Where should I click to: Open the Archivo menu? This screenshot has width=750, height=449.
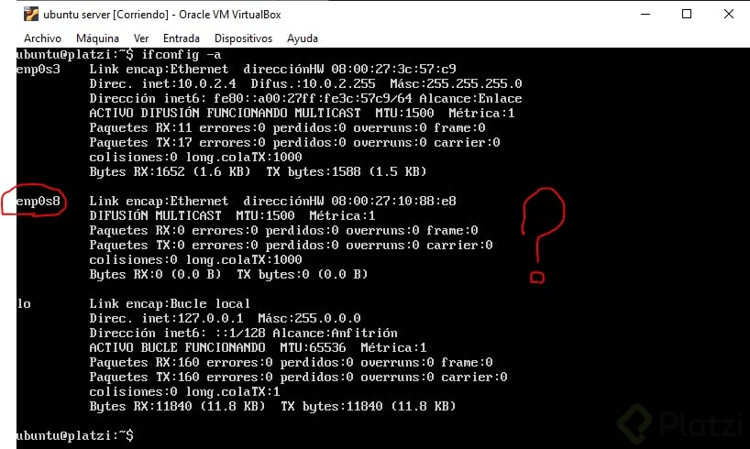pos(42,38)
